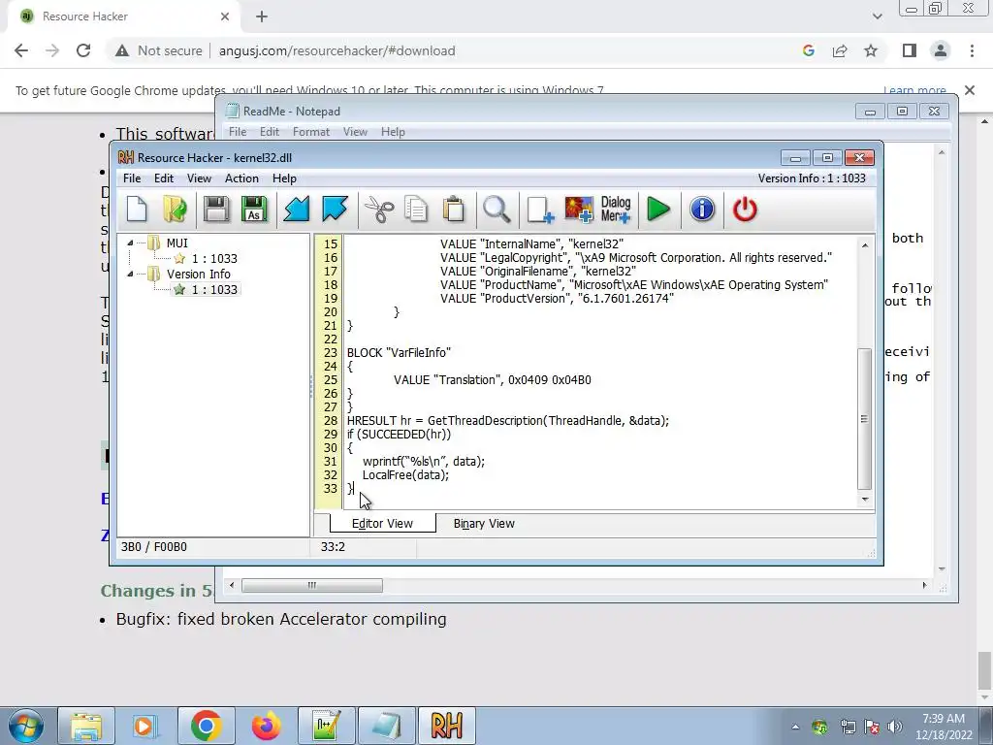Open Notepad View menu

click(x=355, y=132)
